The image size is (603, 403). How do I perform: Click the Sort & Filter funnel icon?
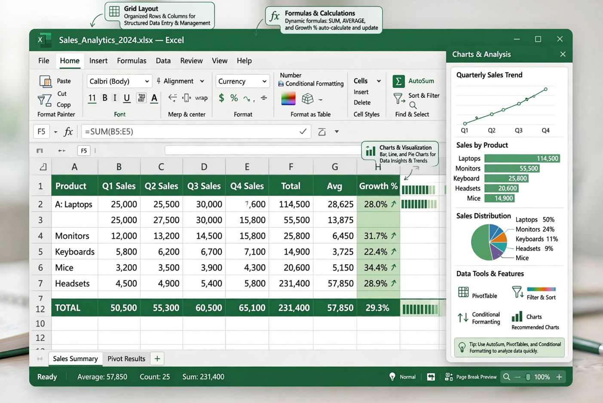399,98
